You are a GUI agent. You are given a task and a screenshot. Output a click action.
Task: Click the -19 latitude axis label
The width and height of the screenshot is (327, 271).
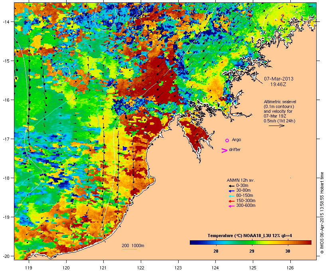[6, 217]
